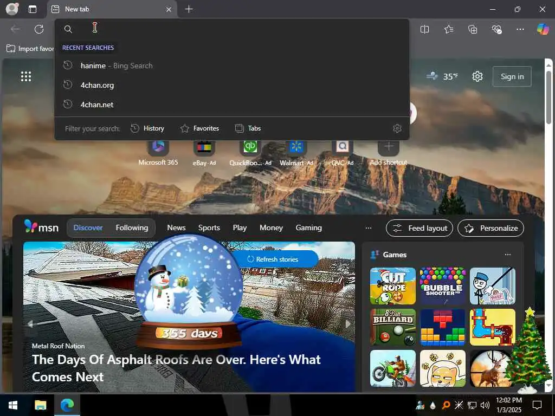555x416 pixels.
Task: Open the Windows Start menu
Action: pos(13,405)
